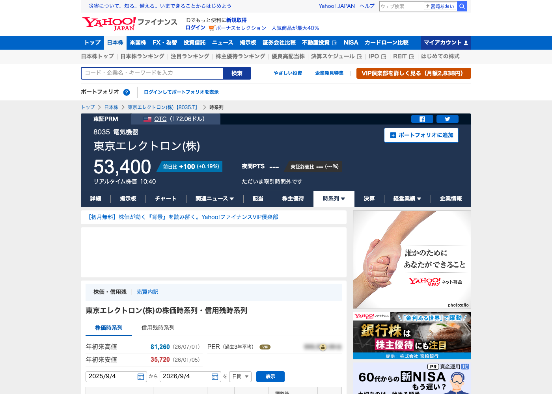The height and width of the screenshot is (394, 552).
Task: Click the 新規取得 ID link
Action: pos(237,20)
